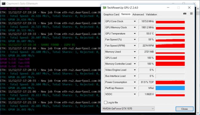Viewport: 200px width, 115px height.
Task: Click the Close button in GPU-Z
Action: [184, 109]
